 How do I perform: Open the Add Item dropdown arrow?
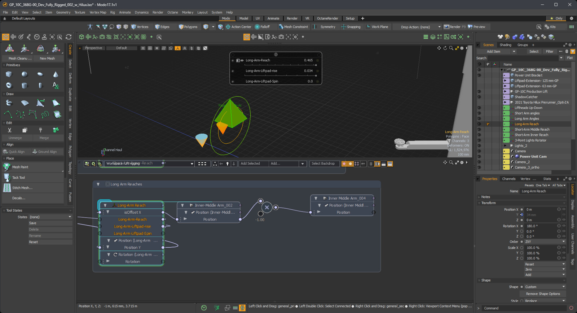pyautogui.click(x=514, y=52)
